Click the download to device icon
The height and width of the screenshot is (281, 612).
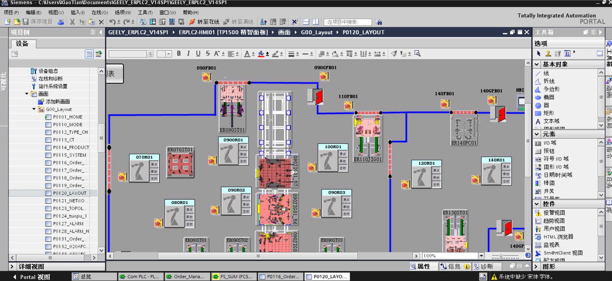click(x=153, y=22)
